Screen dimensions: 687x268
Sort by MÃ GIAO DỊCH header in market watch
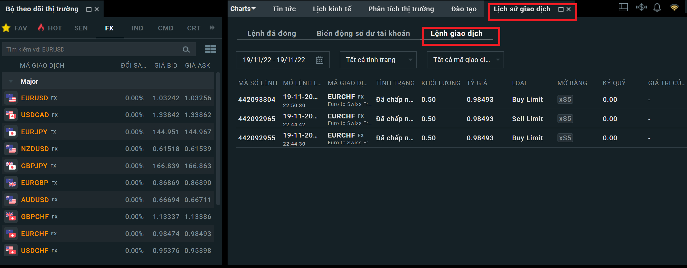coord(42,65)
